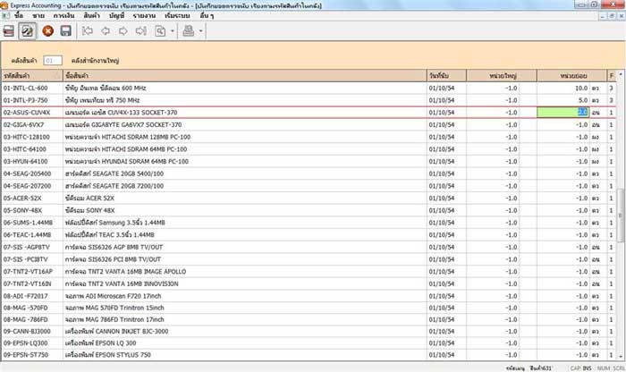Click the small app icon left of ซื้อ menu
Viewport: 626px width, 372px height.
(5, 15)
